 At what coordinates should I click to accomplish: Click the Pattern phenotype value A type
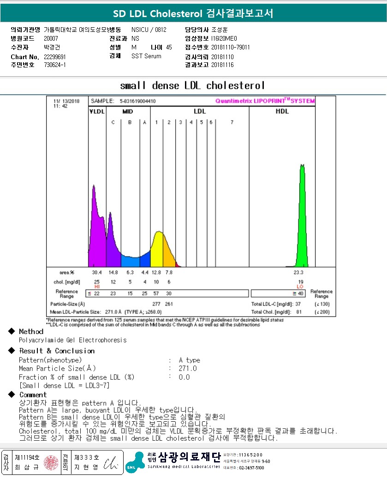(x=189, y=360)
